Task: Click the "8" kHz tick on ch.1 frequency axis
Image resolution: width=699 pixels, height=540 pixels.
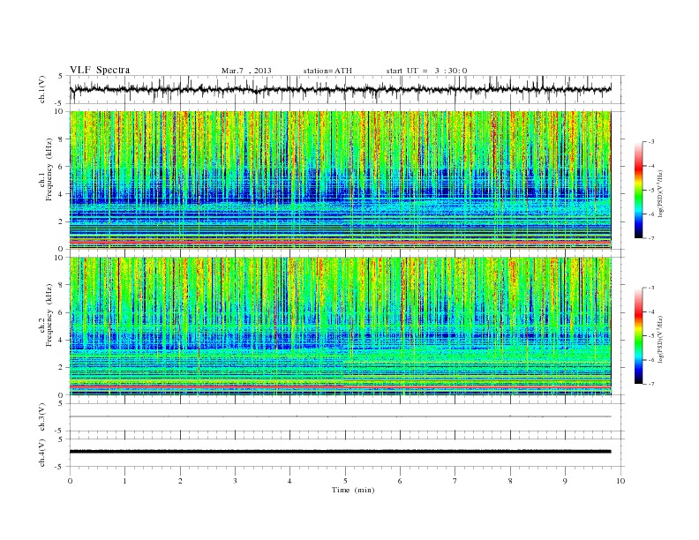Action: click(61, 139)
